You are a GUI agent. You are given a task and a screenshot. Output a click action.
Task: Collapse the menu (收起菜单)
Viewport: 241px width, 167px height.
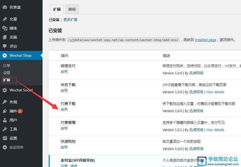click(x=13, y=147)
